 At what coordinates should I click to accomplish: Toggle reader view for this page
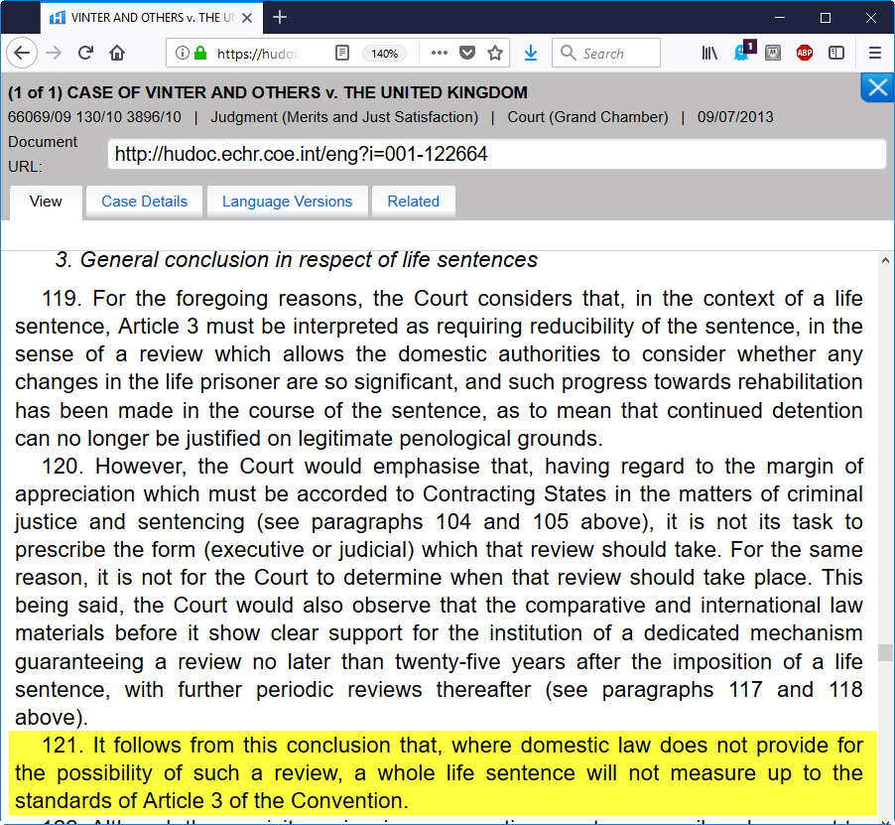click(342, 53)
